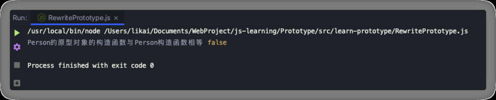Image resolution: width=496 pixels, height=100 pixels.
Task: Stop the process with gray square icon
Action: click(17, 65)
